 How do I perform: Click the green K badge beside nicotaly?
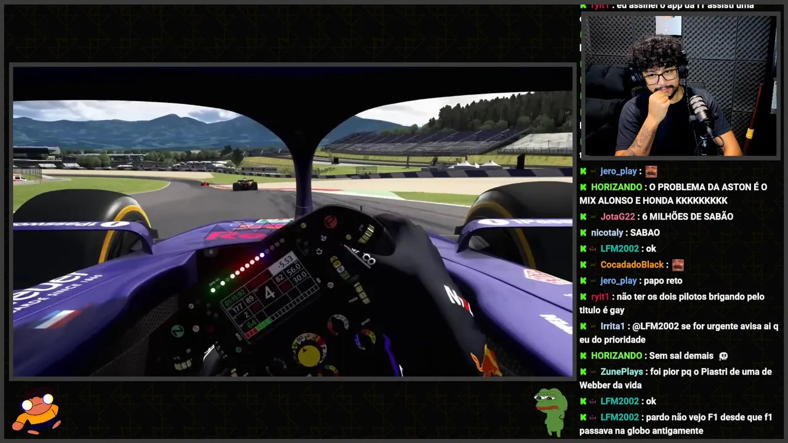(583, 233)
